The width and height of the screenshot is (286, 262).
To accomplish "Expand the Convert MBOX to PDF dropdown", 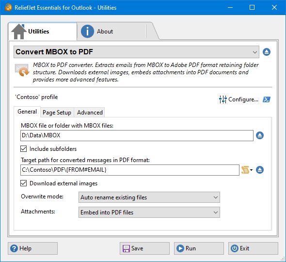I will (136, 52).
